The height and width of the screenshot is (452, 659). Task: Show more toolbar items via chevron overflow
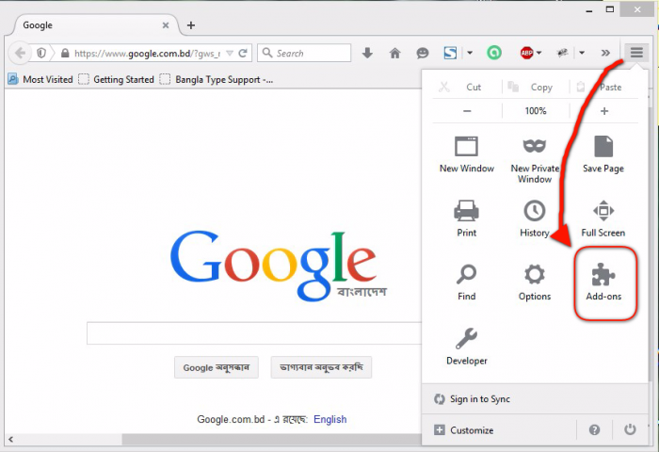coord(605,53)
